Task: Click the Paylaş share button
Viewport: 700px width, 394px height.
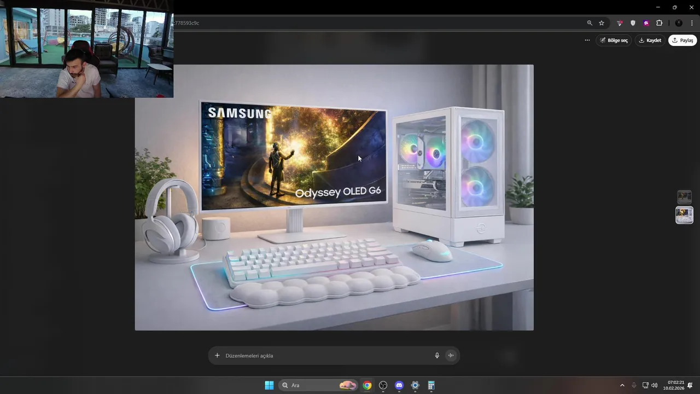Action: point(682,40)
